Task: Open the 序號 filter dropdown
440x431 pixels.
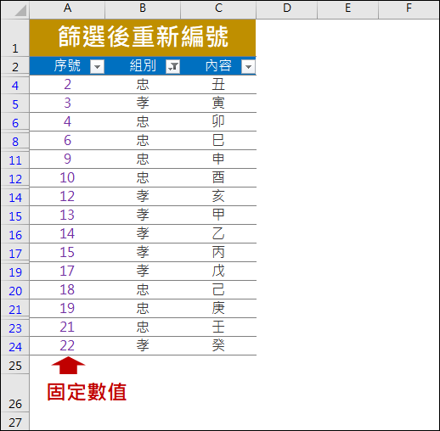Action: pyautogui.click(x=97, y=67)
